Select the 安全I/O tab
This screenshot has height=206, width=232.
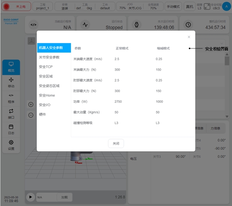[44, 105]
